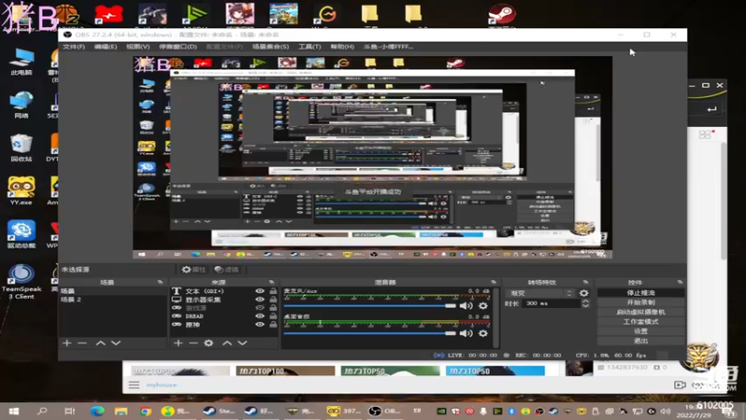This screenshot has width=746, height=420.
Task: Pop out the 来源 dock panel
Action: [x=271, y=283]
